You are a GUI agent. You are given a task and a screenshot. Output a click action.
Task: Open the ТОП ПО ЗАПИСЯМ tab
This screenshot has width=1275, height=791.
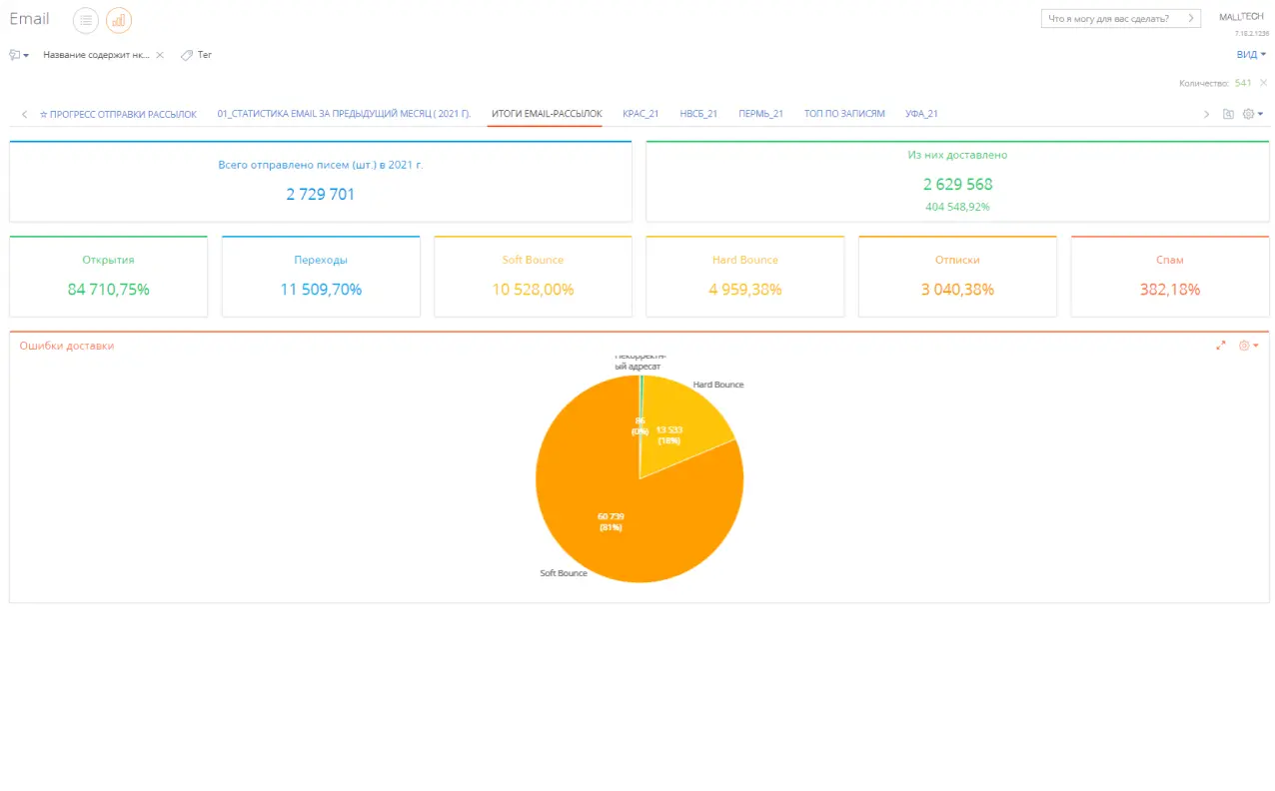(844, 114)
